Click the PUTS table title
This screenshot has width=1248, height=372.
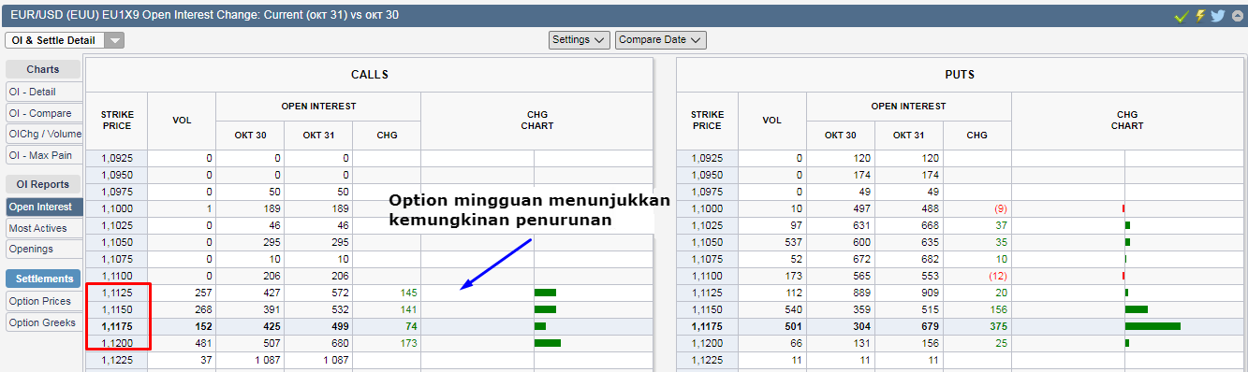tap(960, 75)
